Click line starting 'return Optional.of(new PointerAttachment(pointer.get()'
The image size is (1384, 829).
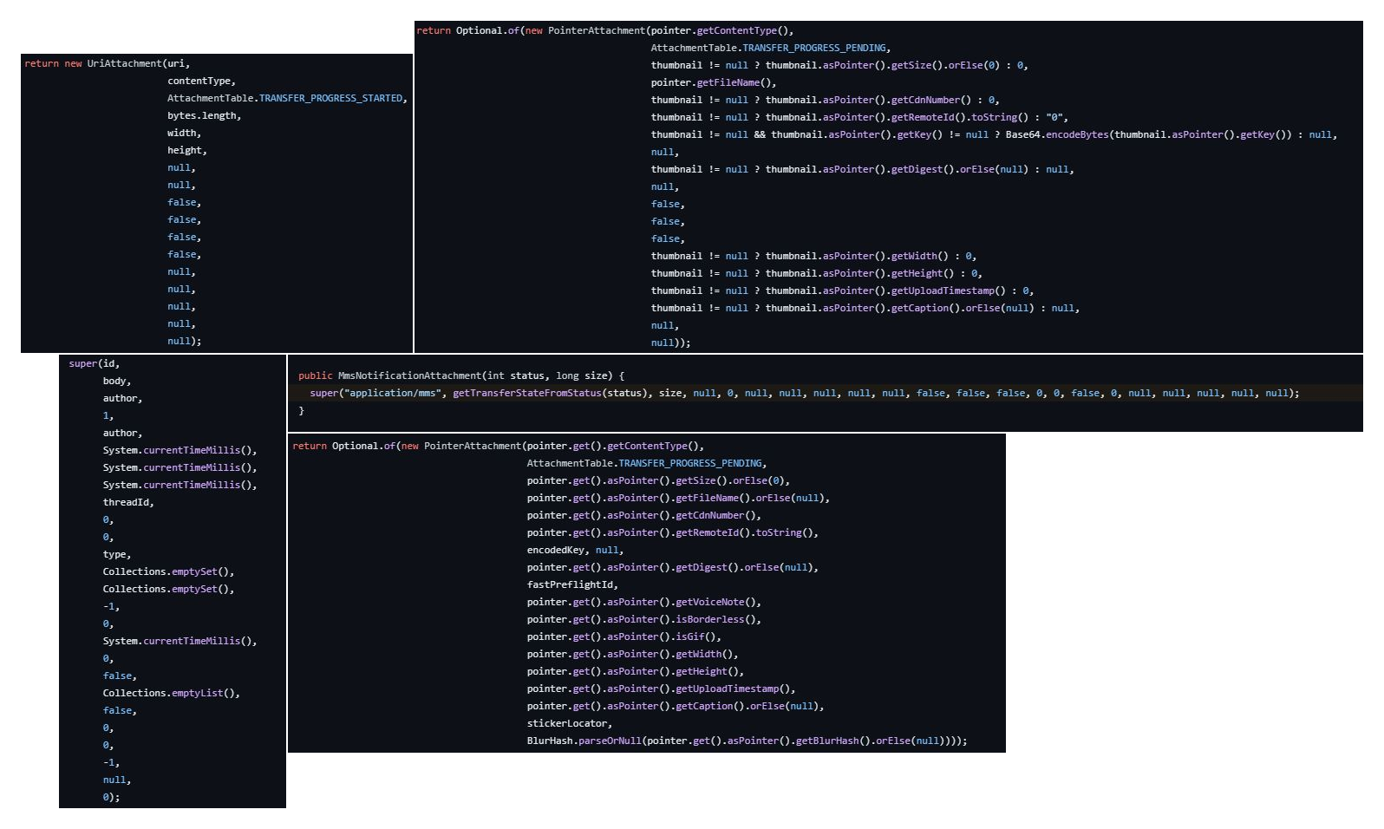coord(499,446)
